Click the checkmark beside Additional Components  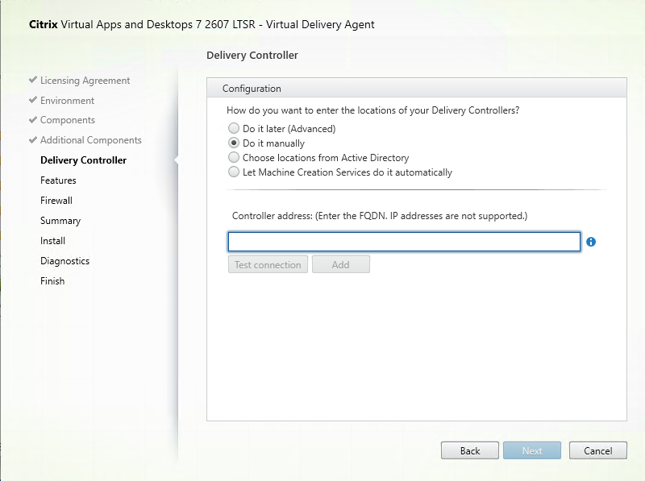pyautogui.click(x=33, y=139)
